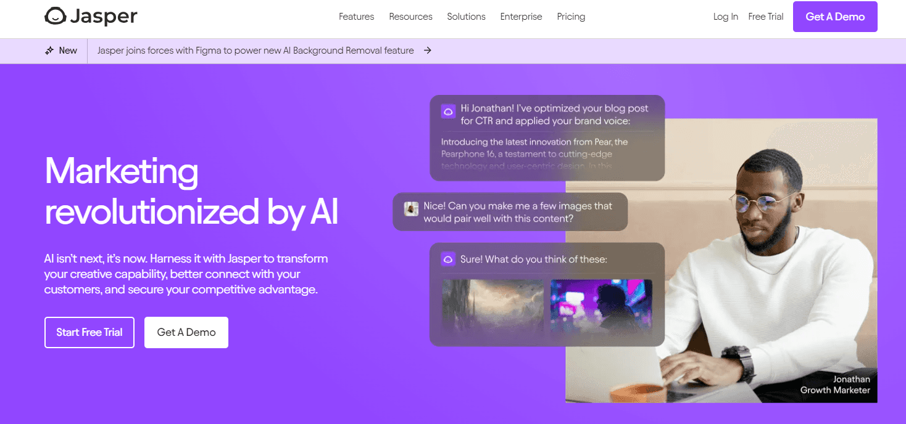Open the Resources dropdown
Image resolution: width=906 pixels, height=424 pixels.
410,17
